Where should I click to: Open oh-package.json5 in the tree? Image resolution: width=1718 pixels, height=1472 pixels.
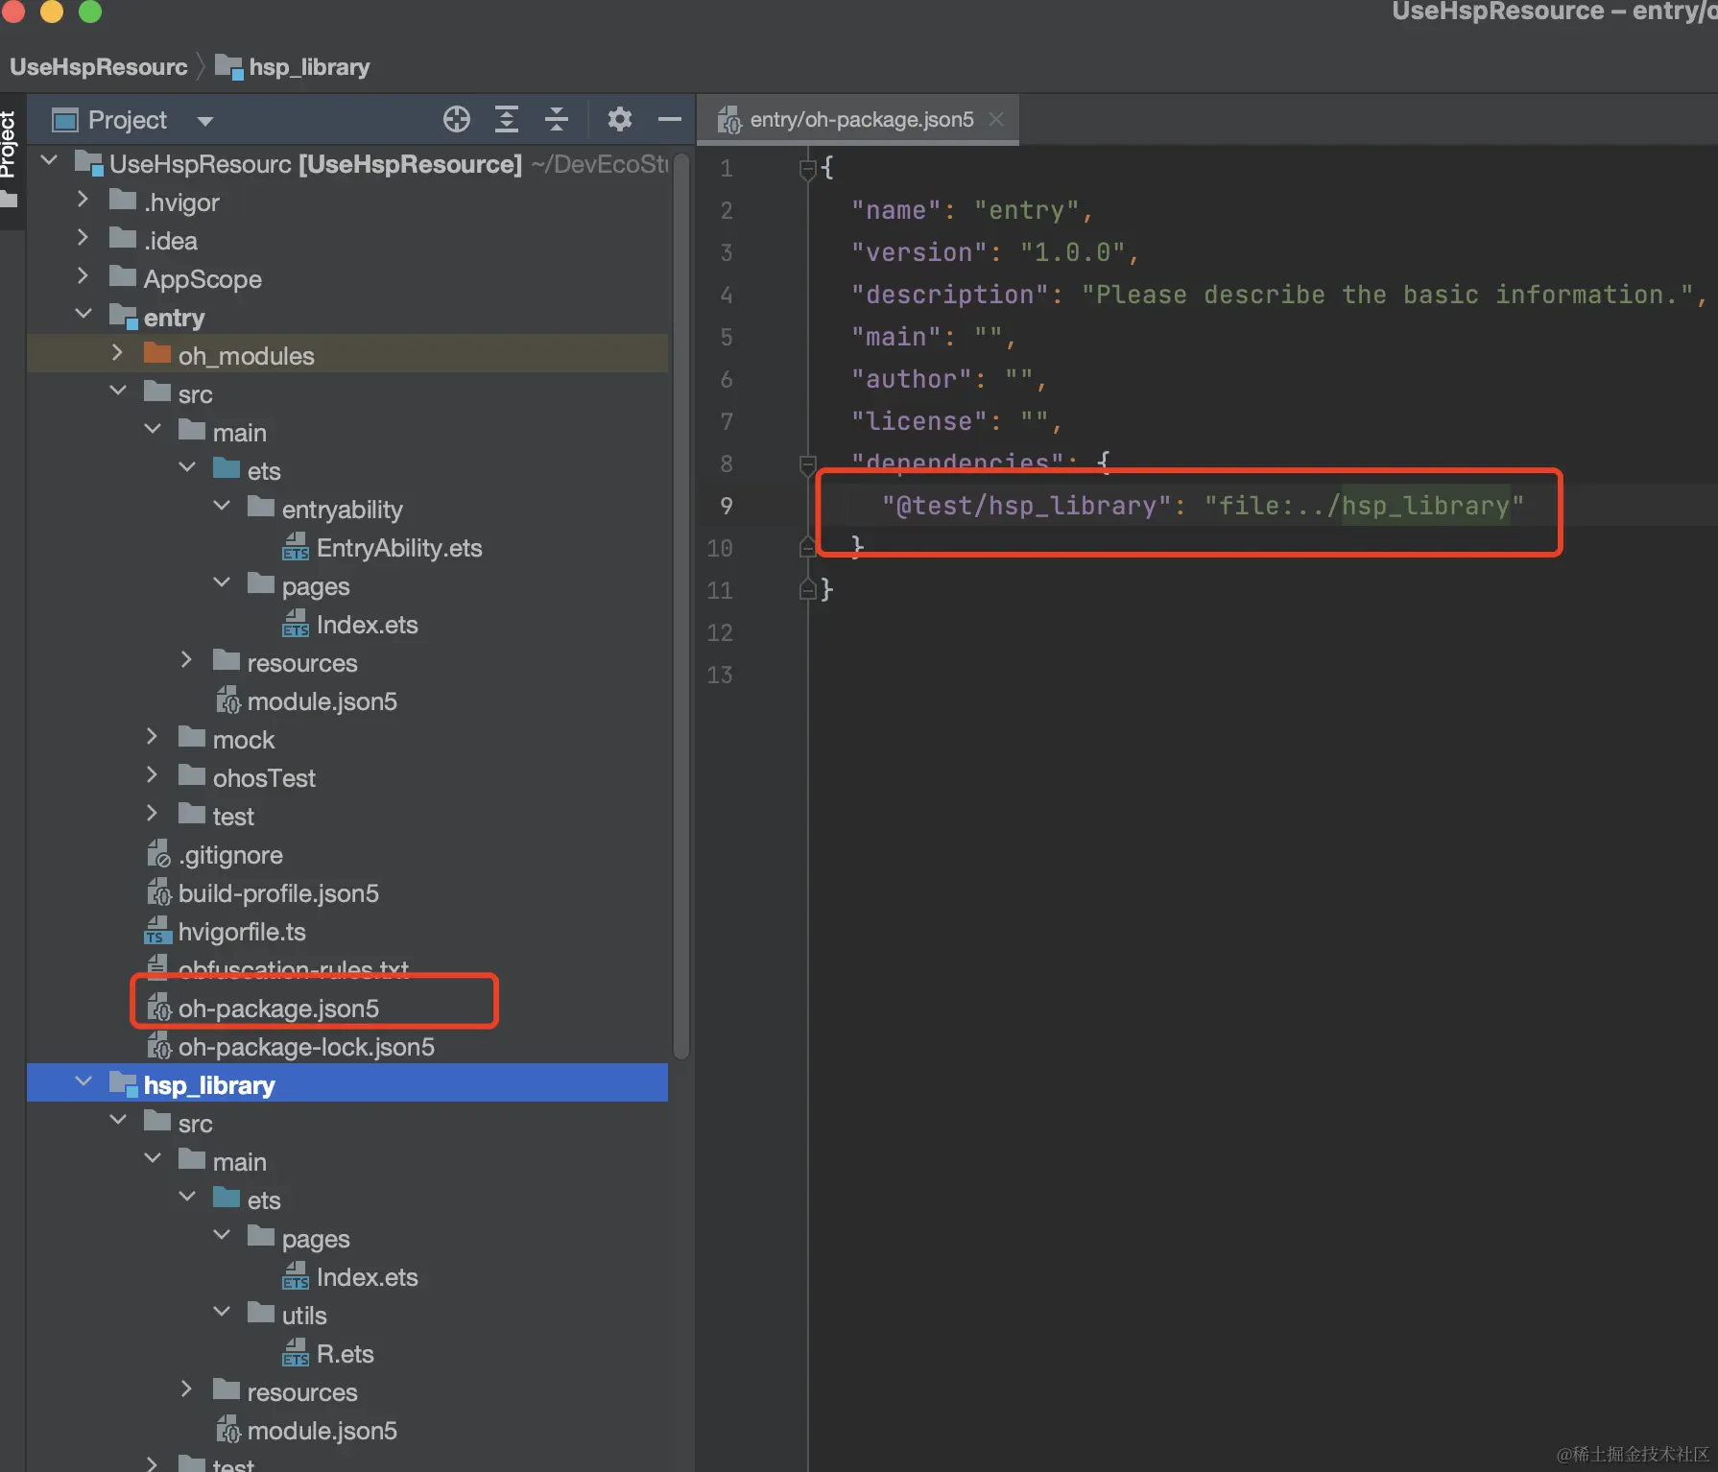click(x=278, y=1009)
